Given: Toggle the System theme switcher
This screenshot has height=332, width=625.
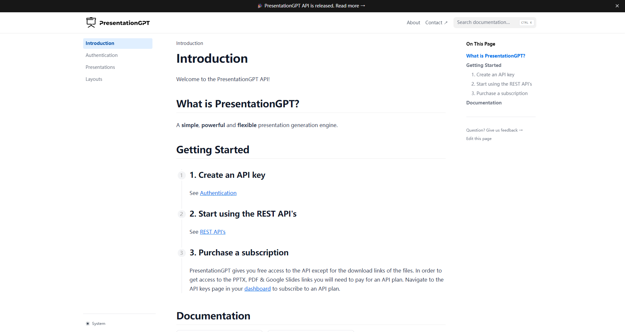Looking at the screenshot, I should tap(95, 323).
